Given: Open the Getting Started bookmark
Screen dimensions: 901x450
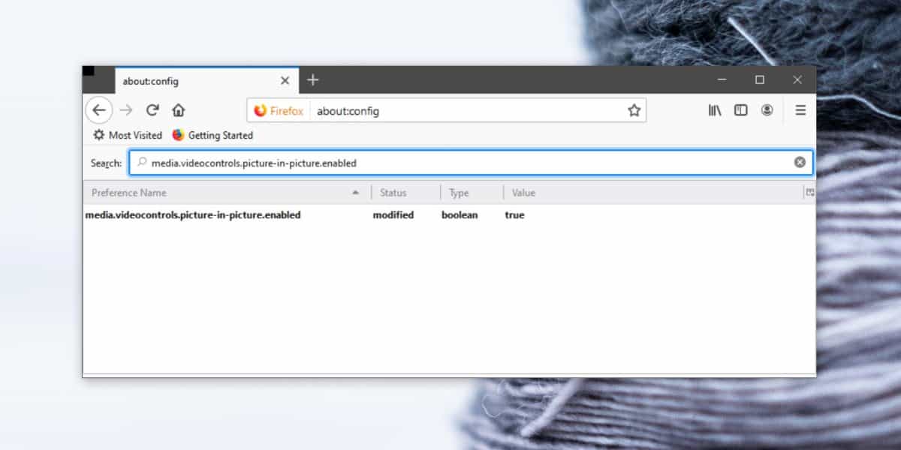Looking at the screenshot, I should [x=212, y=135].
